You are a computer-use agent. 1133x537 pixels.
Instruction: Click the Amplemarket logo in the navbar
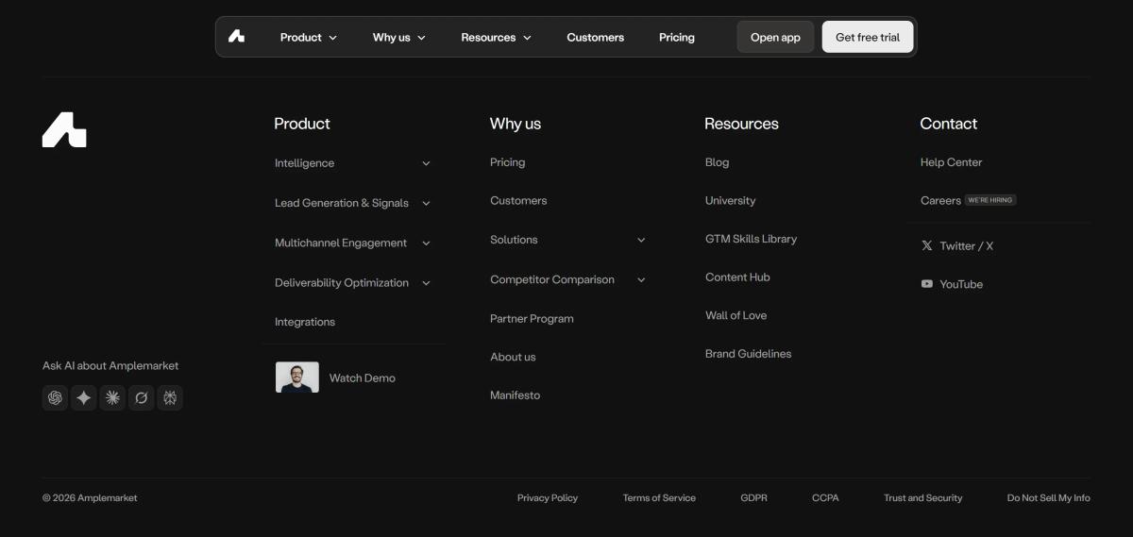point(236,37)
